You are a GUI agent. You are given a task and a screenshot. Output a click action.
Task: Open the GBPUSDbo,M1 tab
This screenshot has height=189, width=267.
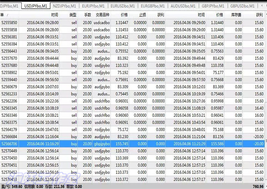coord(242,6)
